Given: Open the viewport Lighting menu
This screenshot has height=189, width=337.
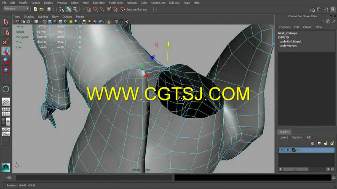Looking at the screenshot, I should pos(43,16).
